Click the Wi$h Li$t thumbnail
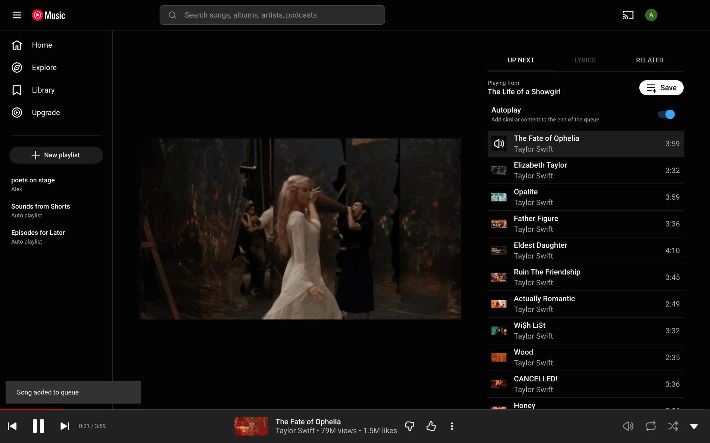Viewport: 710px width, 443px height. click(499, 331)
